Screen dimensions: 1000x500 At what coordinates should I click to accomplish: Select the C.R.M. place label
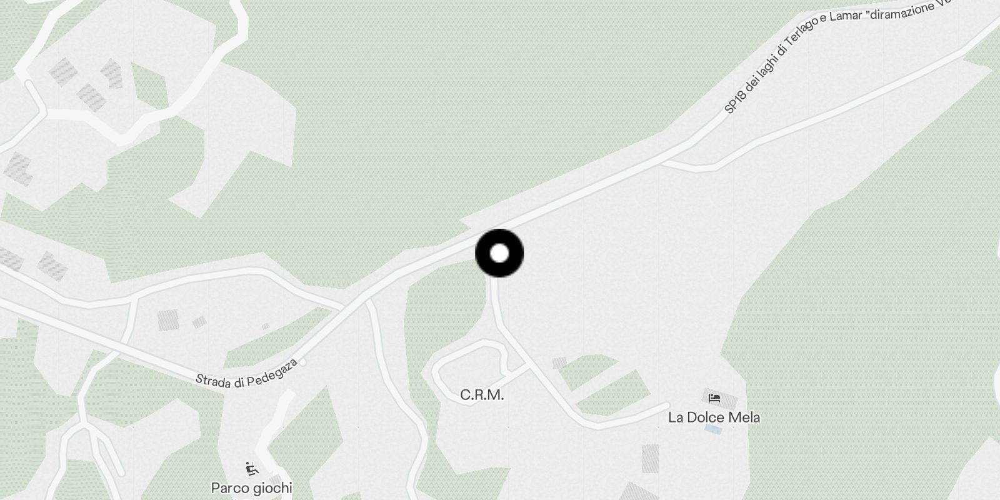point(482,395)
